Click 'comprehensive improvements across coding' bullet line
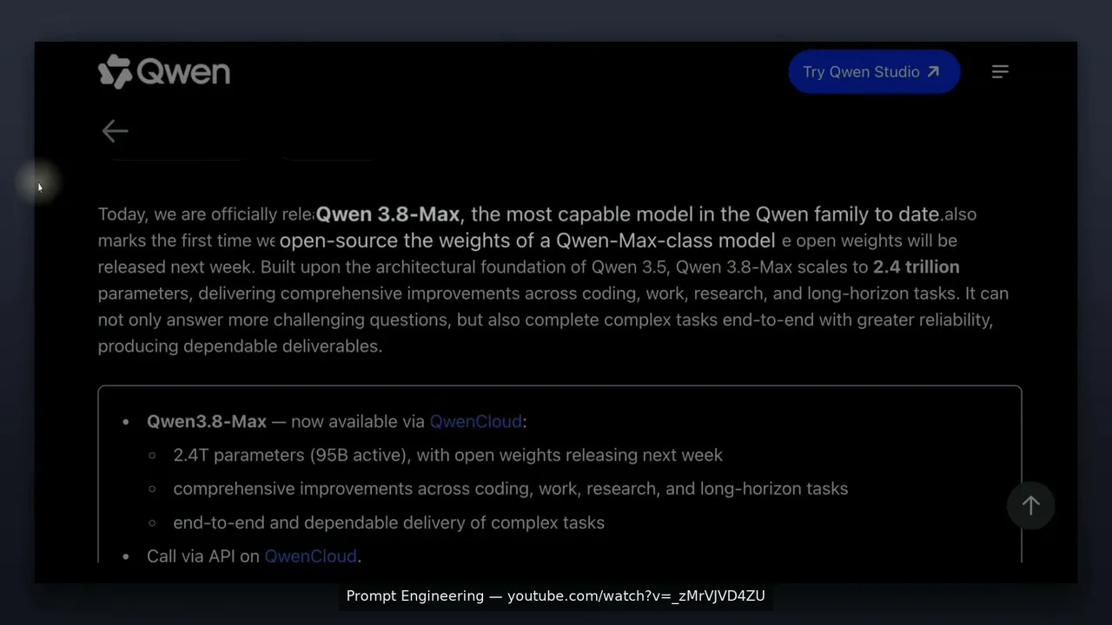Image resolution: width=1112 pixels, height=625 pixels. 510,489
